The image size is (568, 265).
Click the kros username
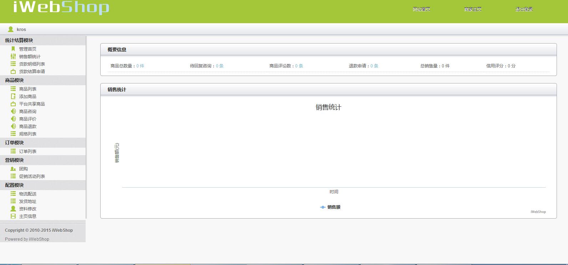(x=21, y=30)
